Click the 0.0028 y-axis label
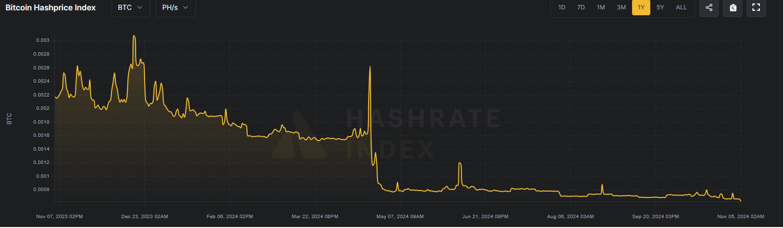This screenshot has width=783, height=228. coord(41,54)
